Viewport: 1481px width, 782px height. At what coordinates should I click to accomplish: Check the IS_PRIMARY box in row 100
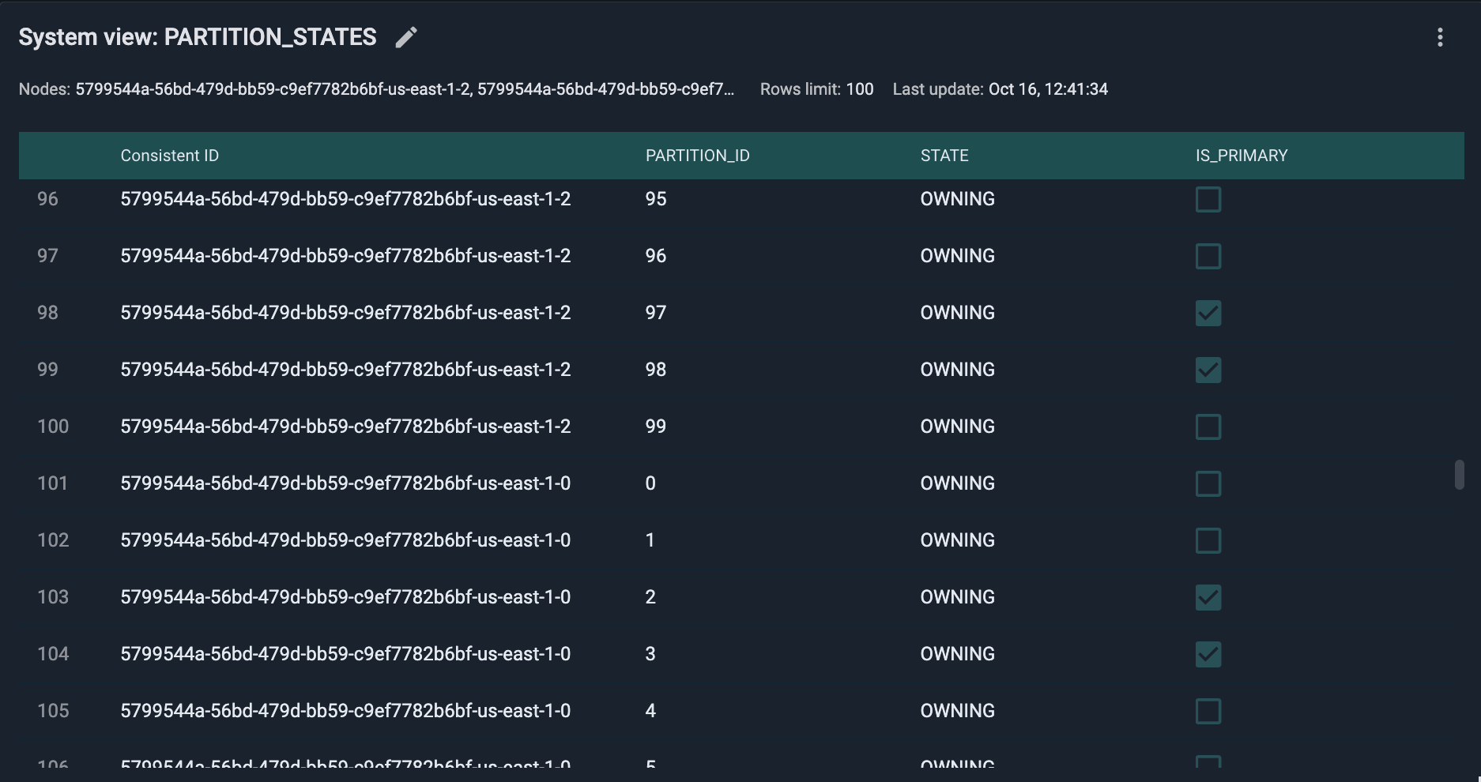coord(1208,427)
